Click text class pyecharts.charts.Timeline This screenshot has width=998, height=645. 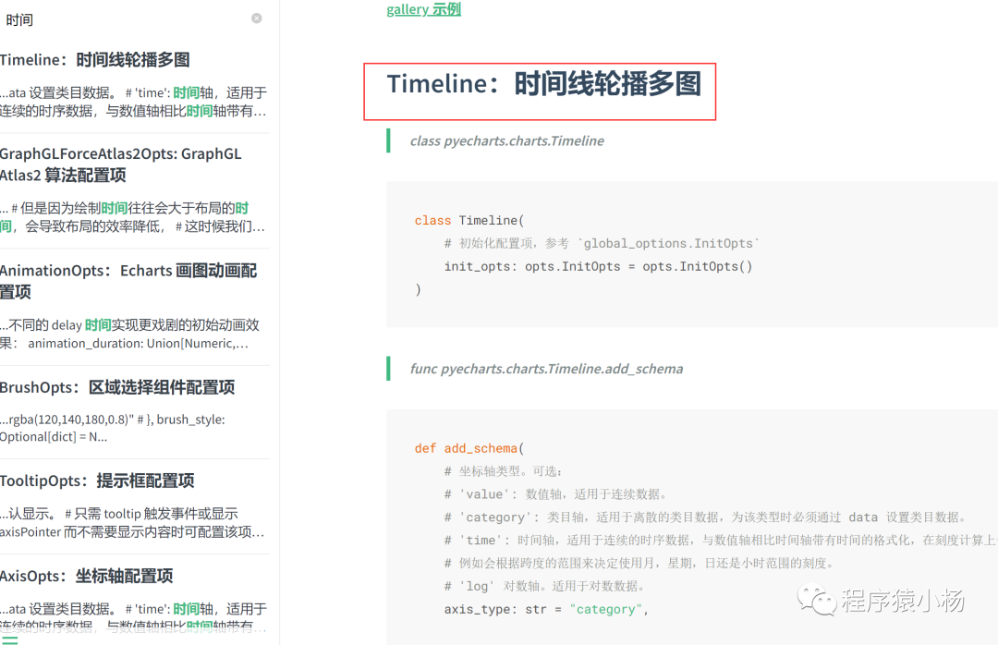[x=506, y=140]
